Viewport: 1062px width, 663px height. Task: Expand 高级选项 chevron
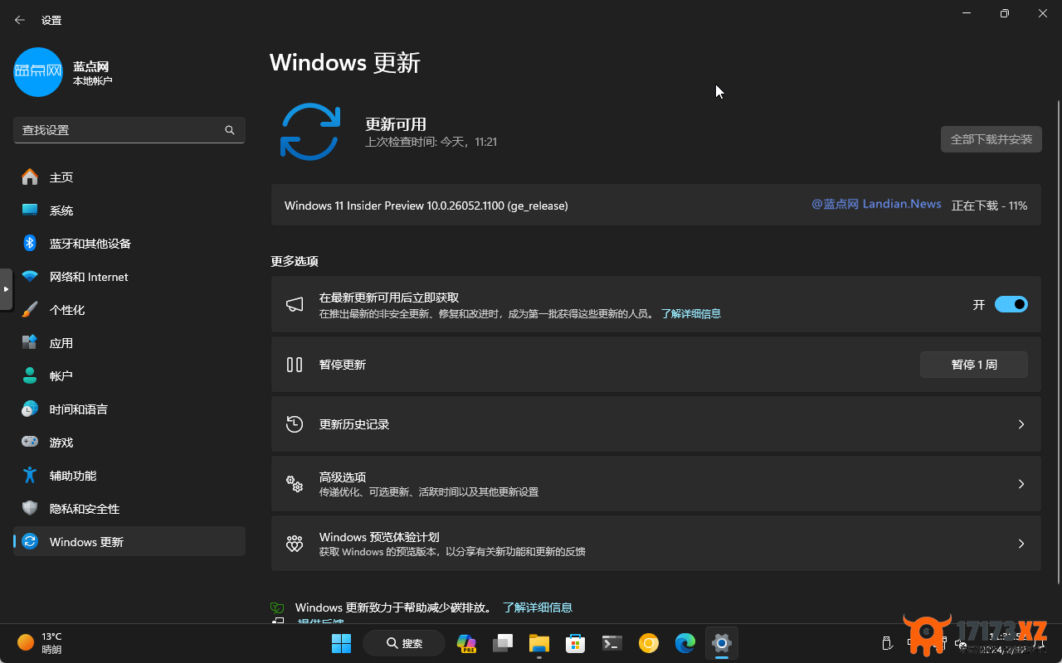(x=1021, y=484)
